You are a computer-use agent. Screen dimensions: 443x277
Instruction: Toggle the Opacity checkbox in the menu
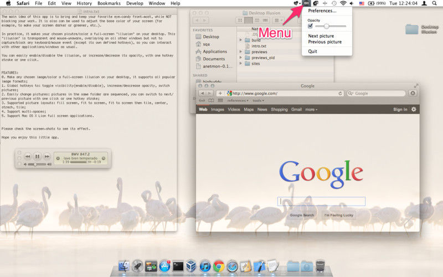310,26
